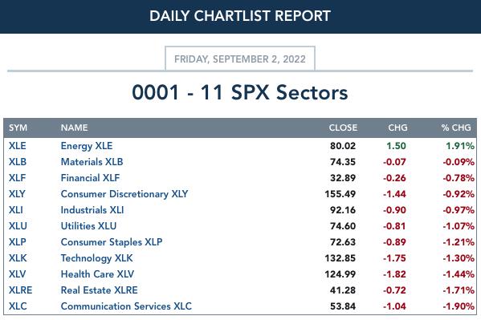Click the XLRE symbol link

(20, 290)
